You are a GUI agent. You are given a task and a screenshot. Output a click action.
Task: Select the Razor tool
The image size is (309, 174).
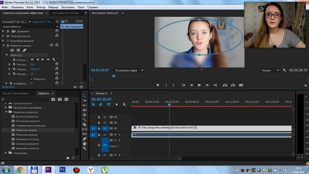84,125
